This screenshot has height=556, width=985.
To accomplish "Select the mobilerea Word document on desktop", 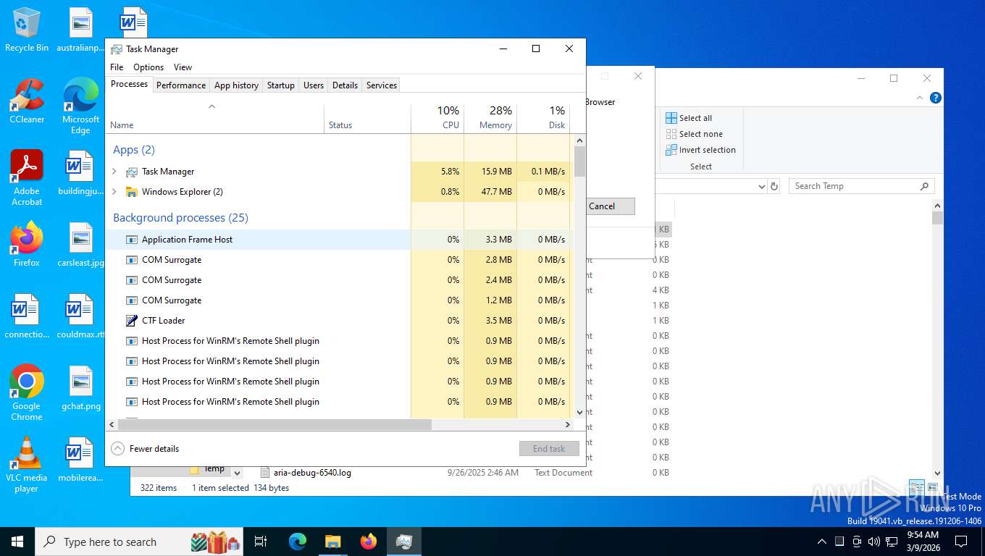I will click(x=80, y=459).
